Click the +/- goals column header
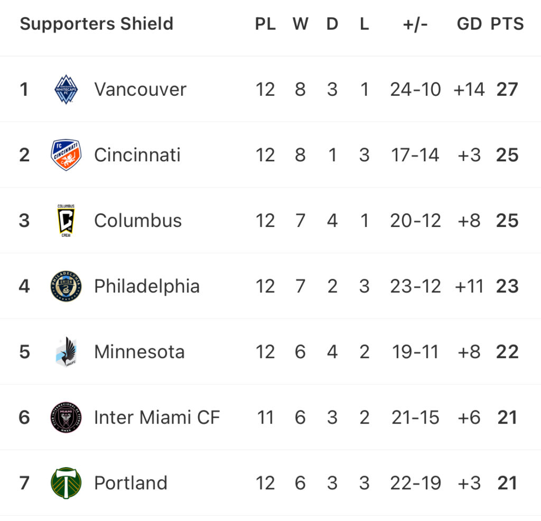 point(415,24)
